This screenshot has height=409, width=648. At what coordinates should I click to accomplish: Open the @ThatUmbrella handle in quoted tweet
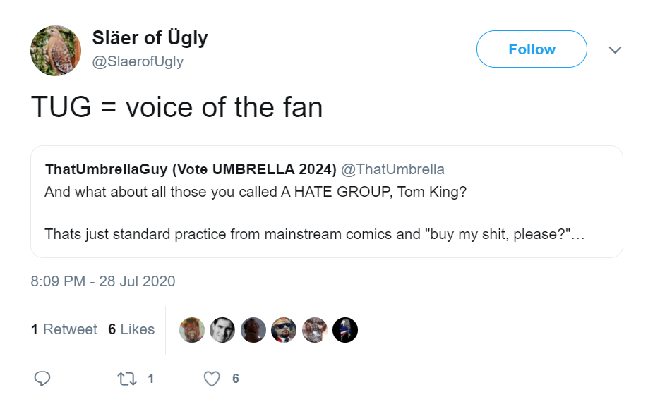click(x=392, y=169)
